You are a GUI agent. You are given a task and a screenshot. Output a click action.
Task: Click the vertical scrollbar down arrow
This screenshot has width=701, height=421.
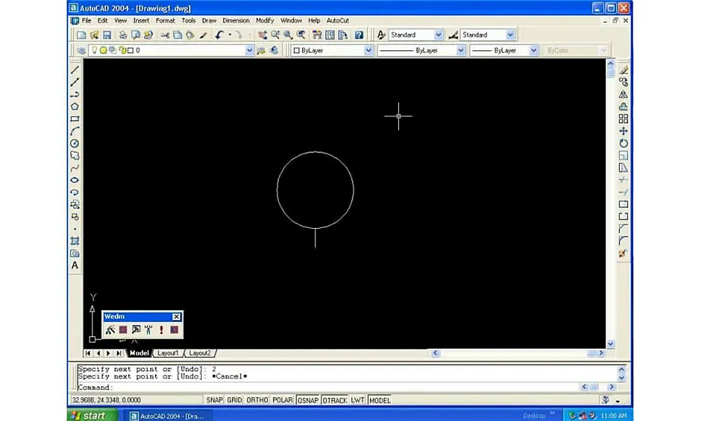click(x=611, y=344)
